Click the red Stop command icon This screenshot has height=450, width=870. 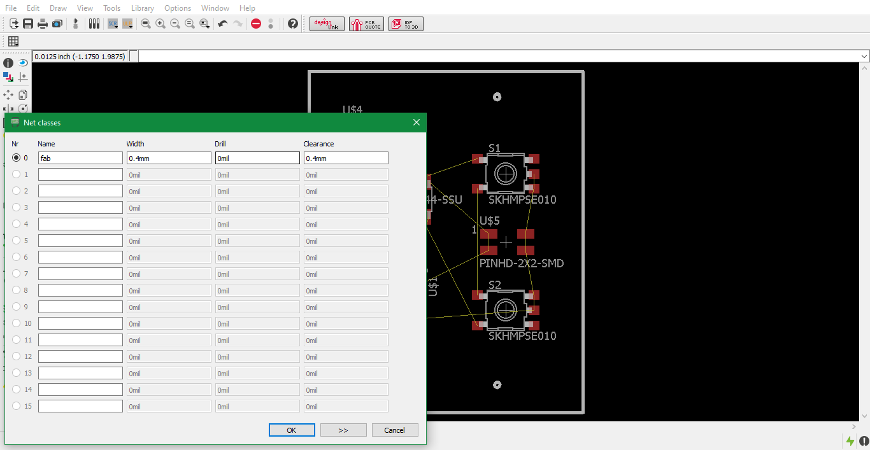click(x=256, y=24)
